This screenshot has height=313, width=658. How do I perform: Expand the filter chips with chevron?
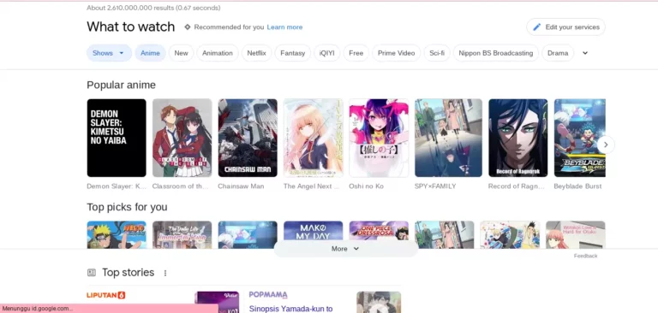585,53
